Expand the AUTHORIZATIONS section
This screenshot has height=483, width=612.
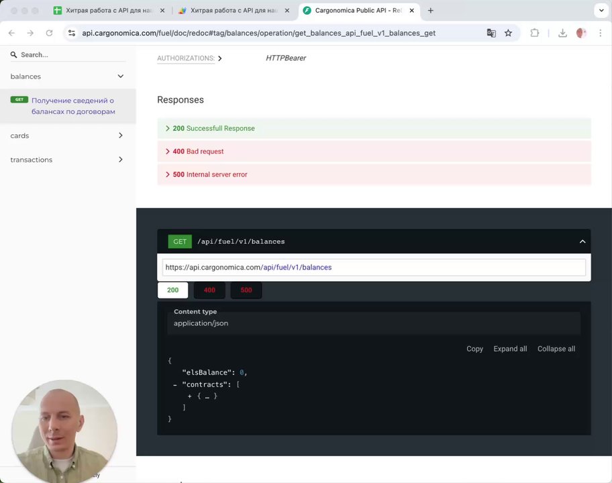189,58
